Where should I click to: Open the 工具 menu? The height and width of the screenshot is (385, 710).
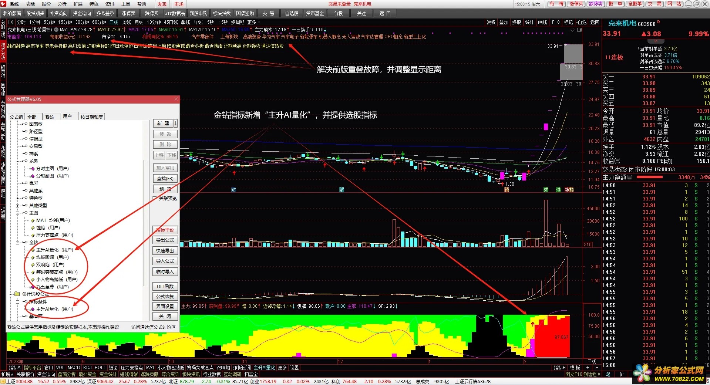tap(126, 4)
